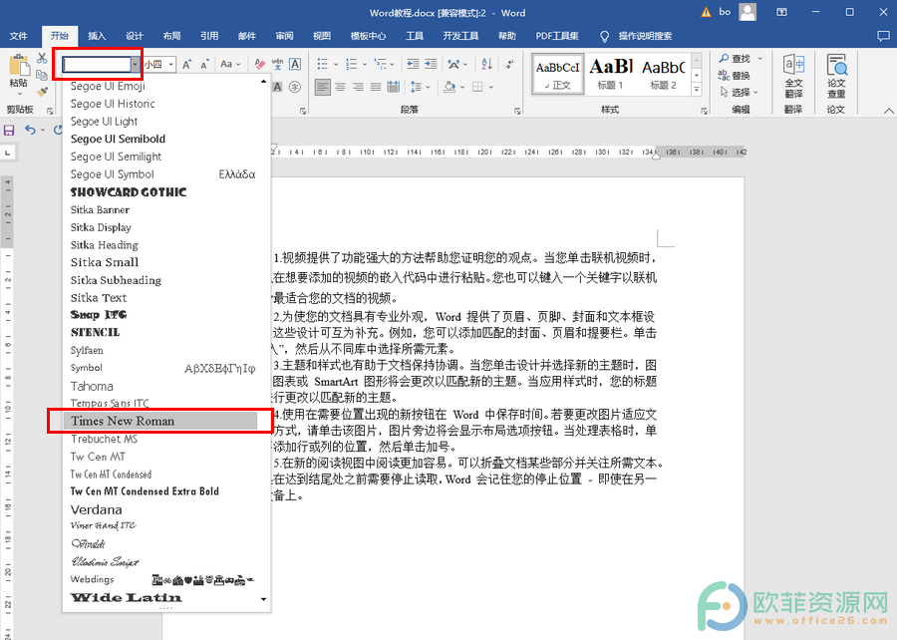Open the phonetic guide (wén) icon
The image size is (897, 640).
coord(277,64)
